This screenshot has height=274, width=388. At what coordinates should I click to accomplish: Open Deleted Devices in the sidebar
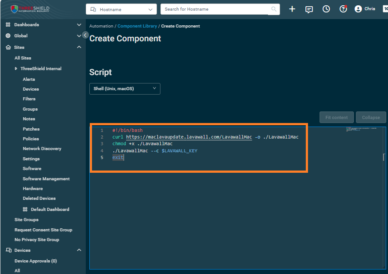[40, 199]
